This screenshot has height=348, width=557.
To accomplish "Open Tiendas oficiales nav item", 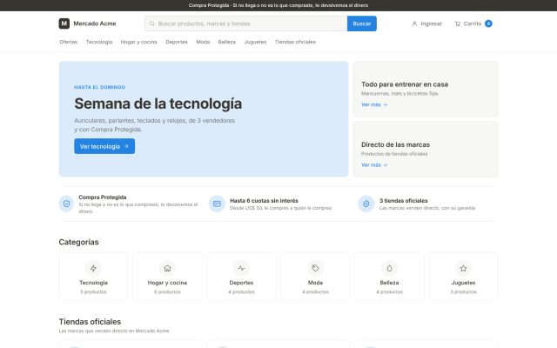I will [295, 42].
